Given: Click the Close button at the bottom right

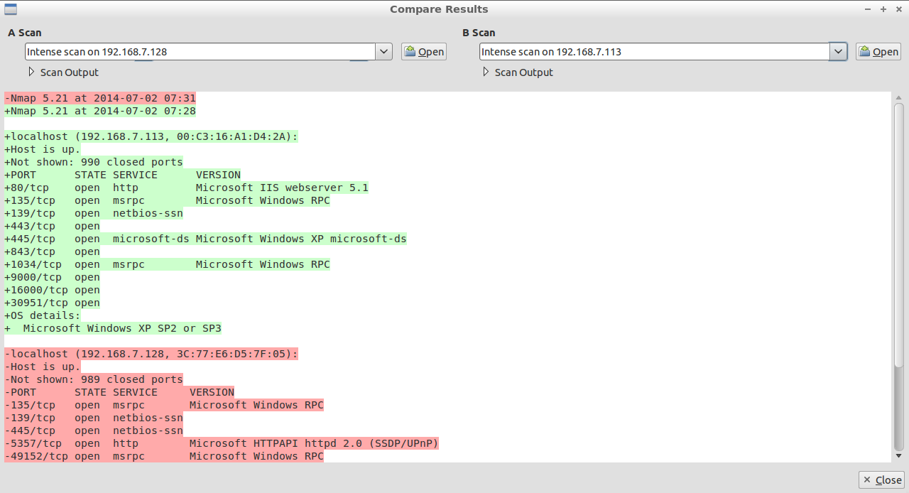Looking at the screenshot, I should point(881,480).
